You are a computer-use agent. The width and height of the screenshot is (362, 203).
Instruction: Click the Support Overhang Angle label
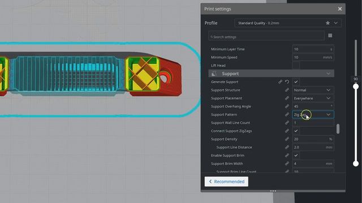tap(231, 107)
